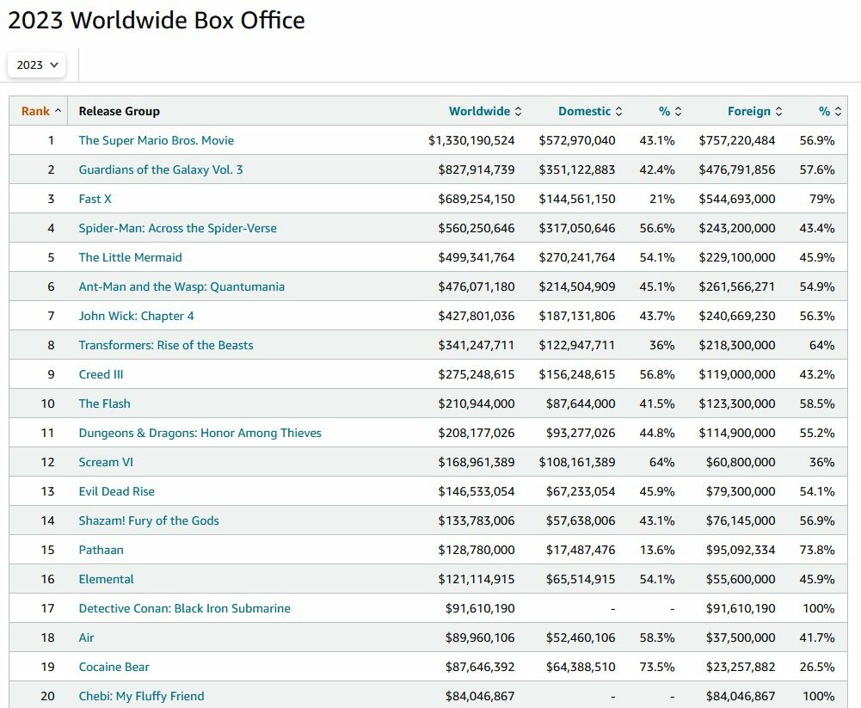Open Guardians of the Galaxy Vol. 3

point(160,169)
